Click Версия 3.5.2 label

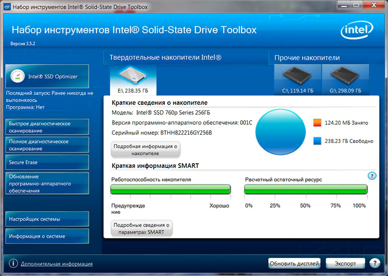(23, 44)
